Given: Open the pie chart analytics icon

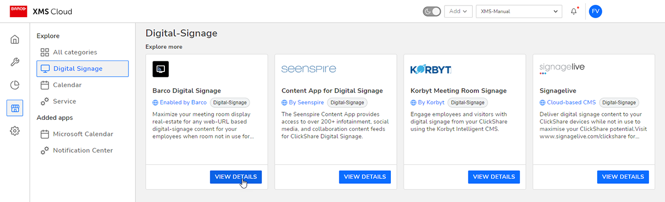Looking at the screenshot, I should point(15,85).
